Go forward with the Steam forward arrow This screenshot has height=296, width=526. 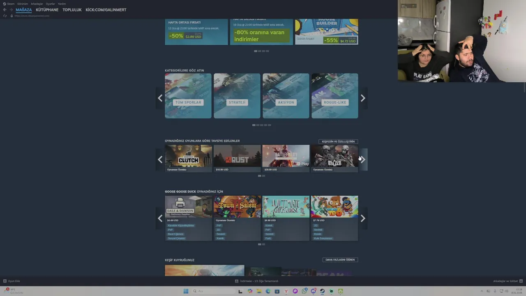[11, 10]
